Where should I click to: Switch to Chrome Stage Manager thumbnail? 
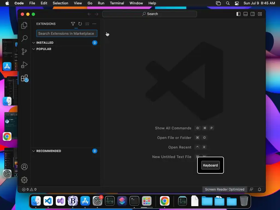pyautogui.click(x=10, y=126)
